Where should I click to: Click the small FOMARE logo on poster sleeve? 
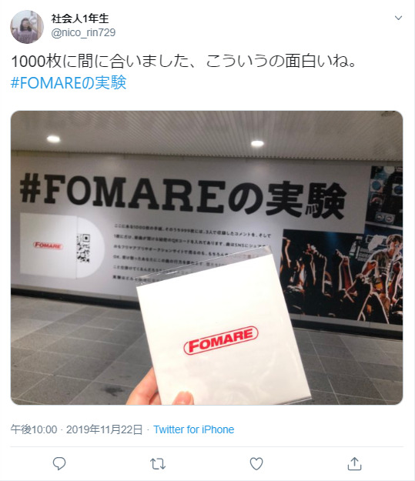click(48, 245)
